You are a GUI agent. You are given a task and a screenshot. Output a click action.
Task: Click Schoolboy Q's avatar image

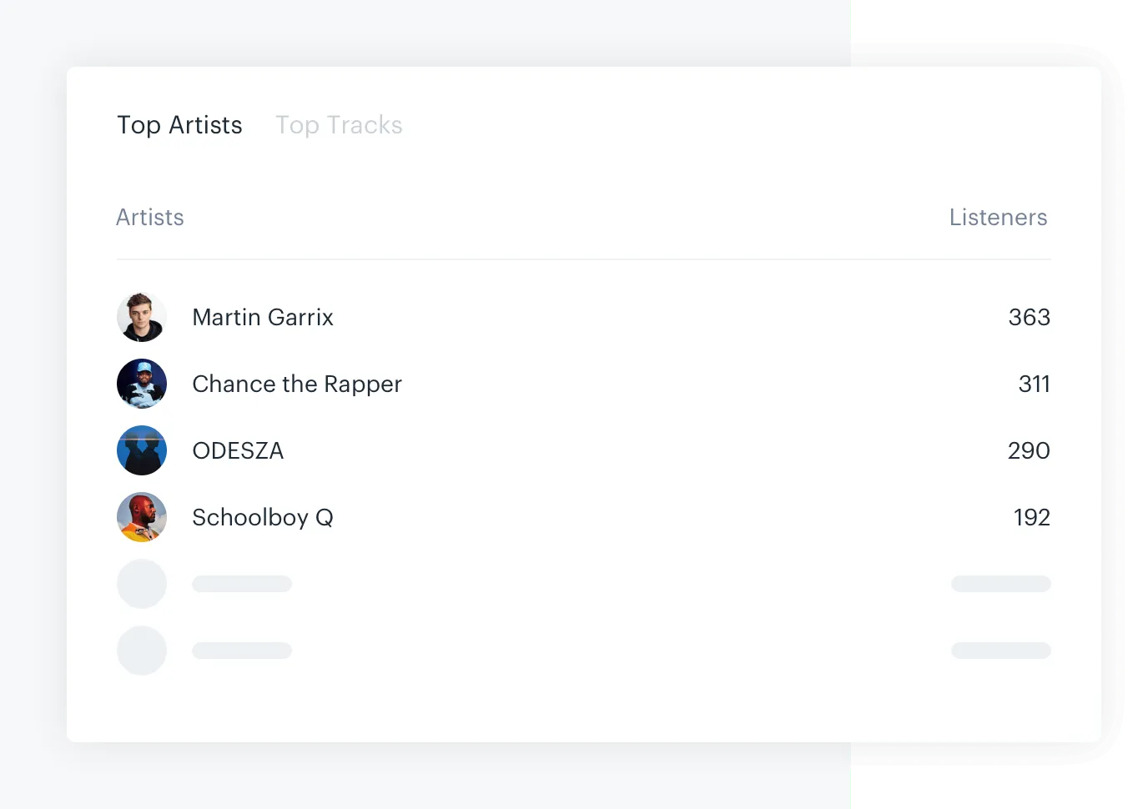pos(142,517)
